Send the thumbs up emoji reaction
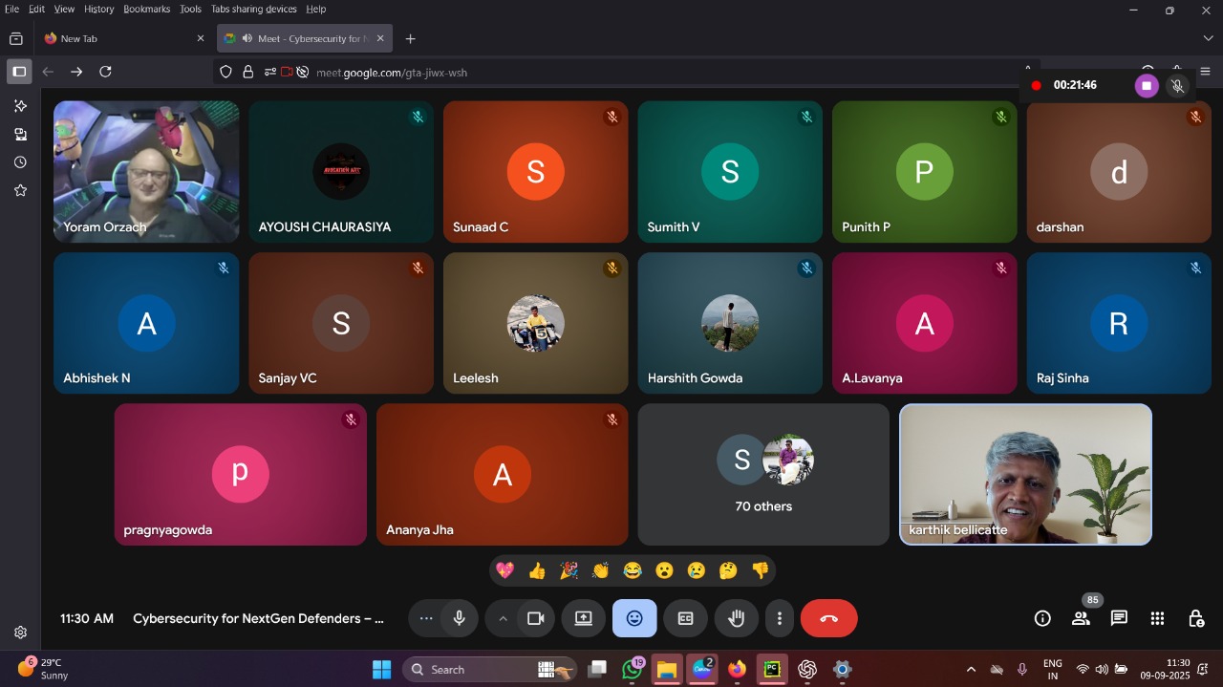Image resolution: width=1223 pixels, height=687 pixels. pos(537,570)
